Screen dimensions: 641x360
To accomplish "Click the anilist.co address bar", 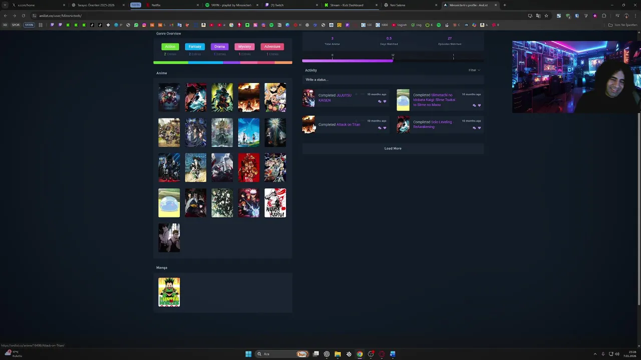I will 280,15.
